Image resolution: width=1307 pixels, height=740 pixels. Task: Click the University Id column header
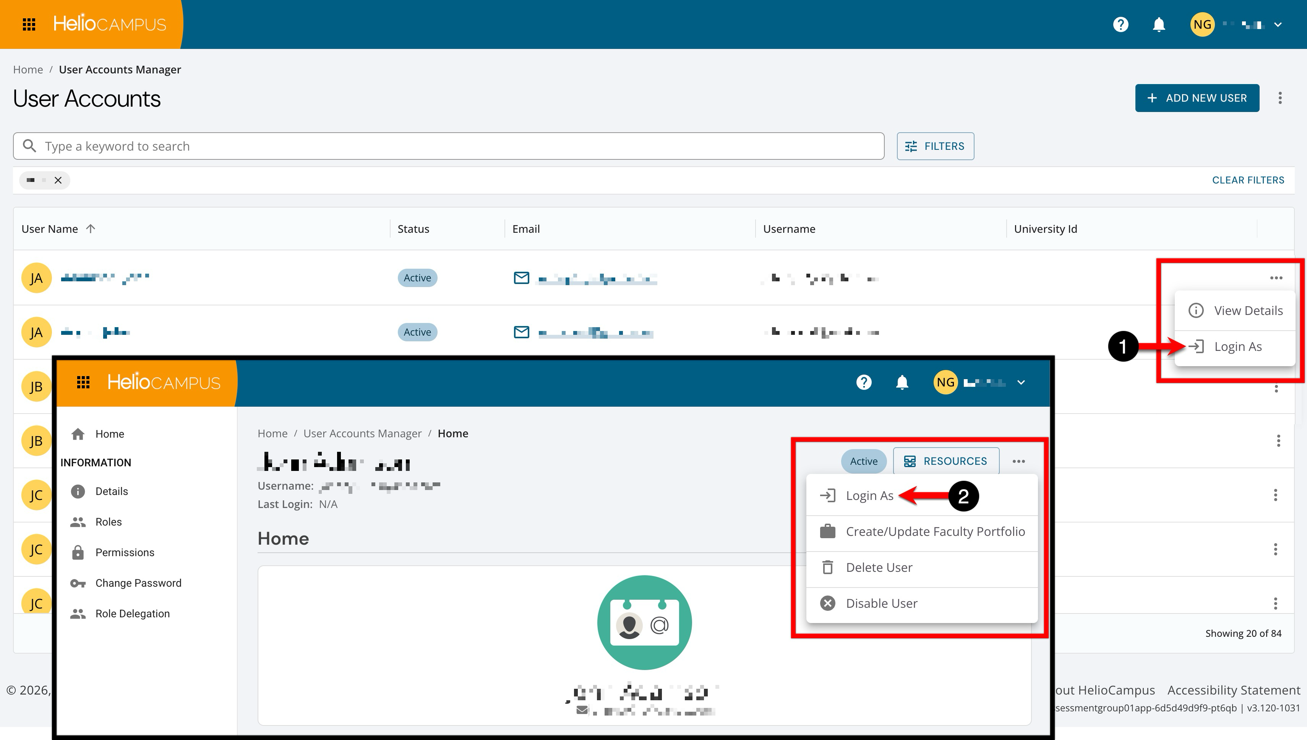[x=1045, y=229]
